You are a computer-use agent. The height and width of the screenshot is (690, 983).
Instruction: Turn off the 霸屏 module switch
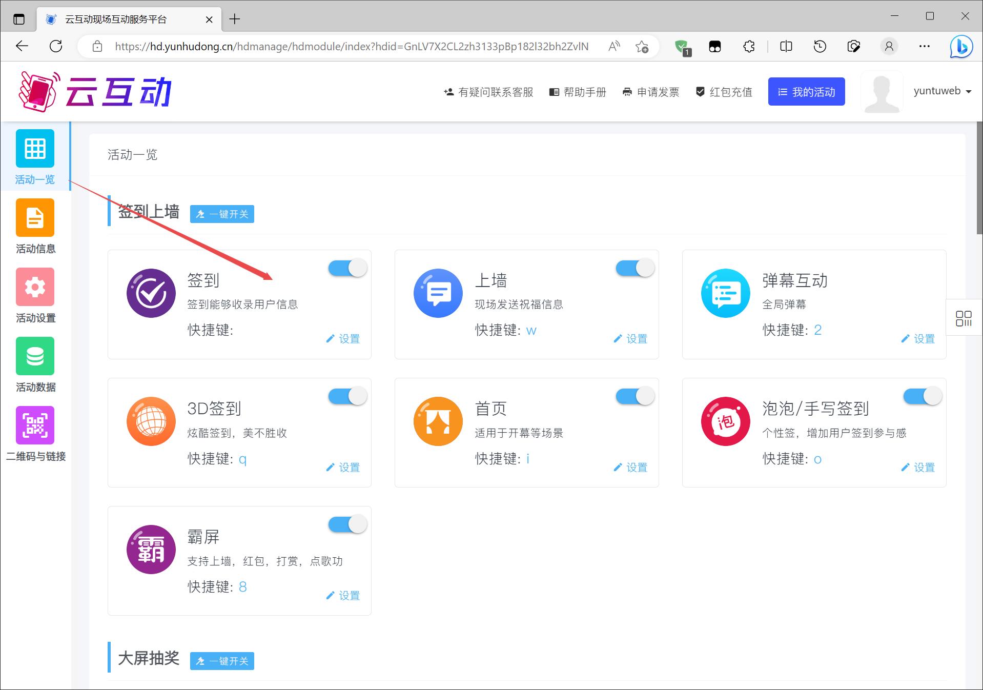347,524
